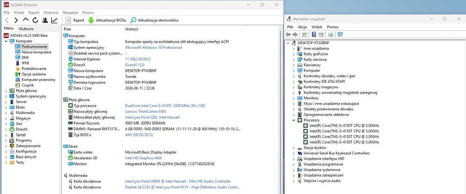466x194 pixels.
Task: Expand the Testy tree node
Action: pos(6,162)
